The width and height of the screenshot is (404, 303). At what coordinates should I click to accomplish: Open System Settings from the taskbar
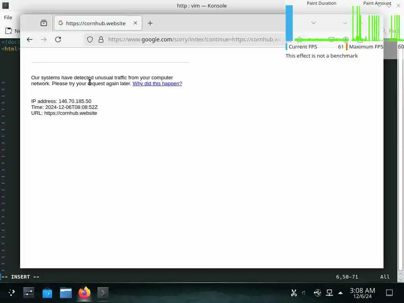click(x=28, y=292)
